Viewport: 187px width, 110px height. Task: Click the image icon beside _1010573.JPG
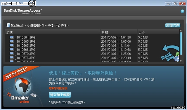(12, 58)
